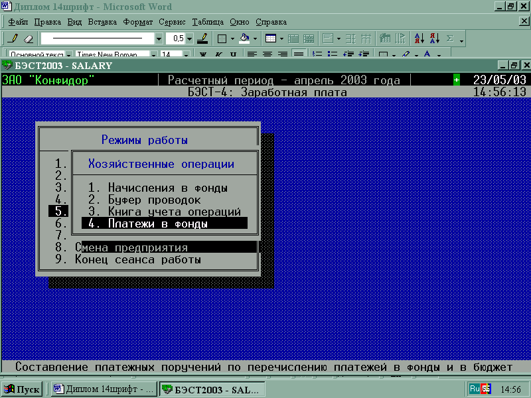Viewport: 531px width, 398px height.
Task: Open the line style dropdown
Action: [x=159, y=38]
